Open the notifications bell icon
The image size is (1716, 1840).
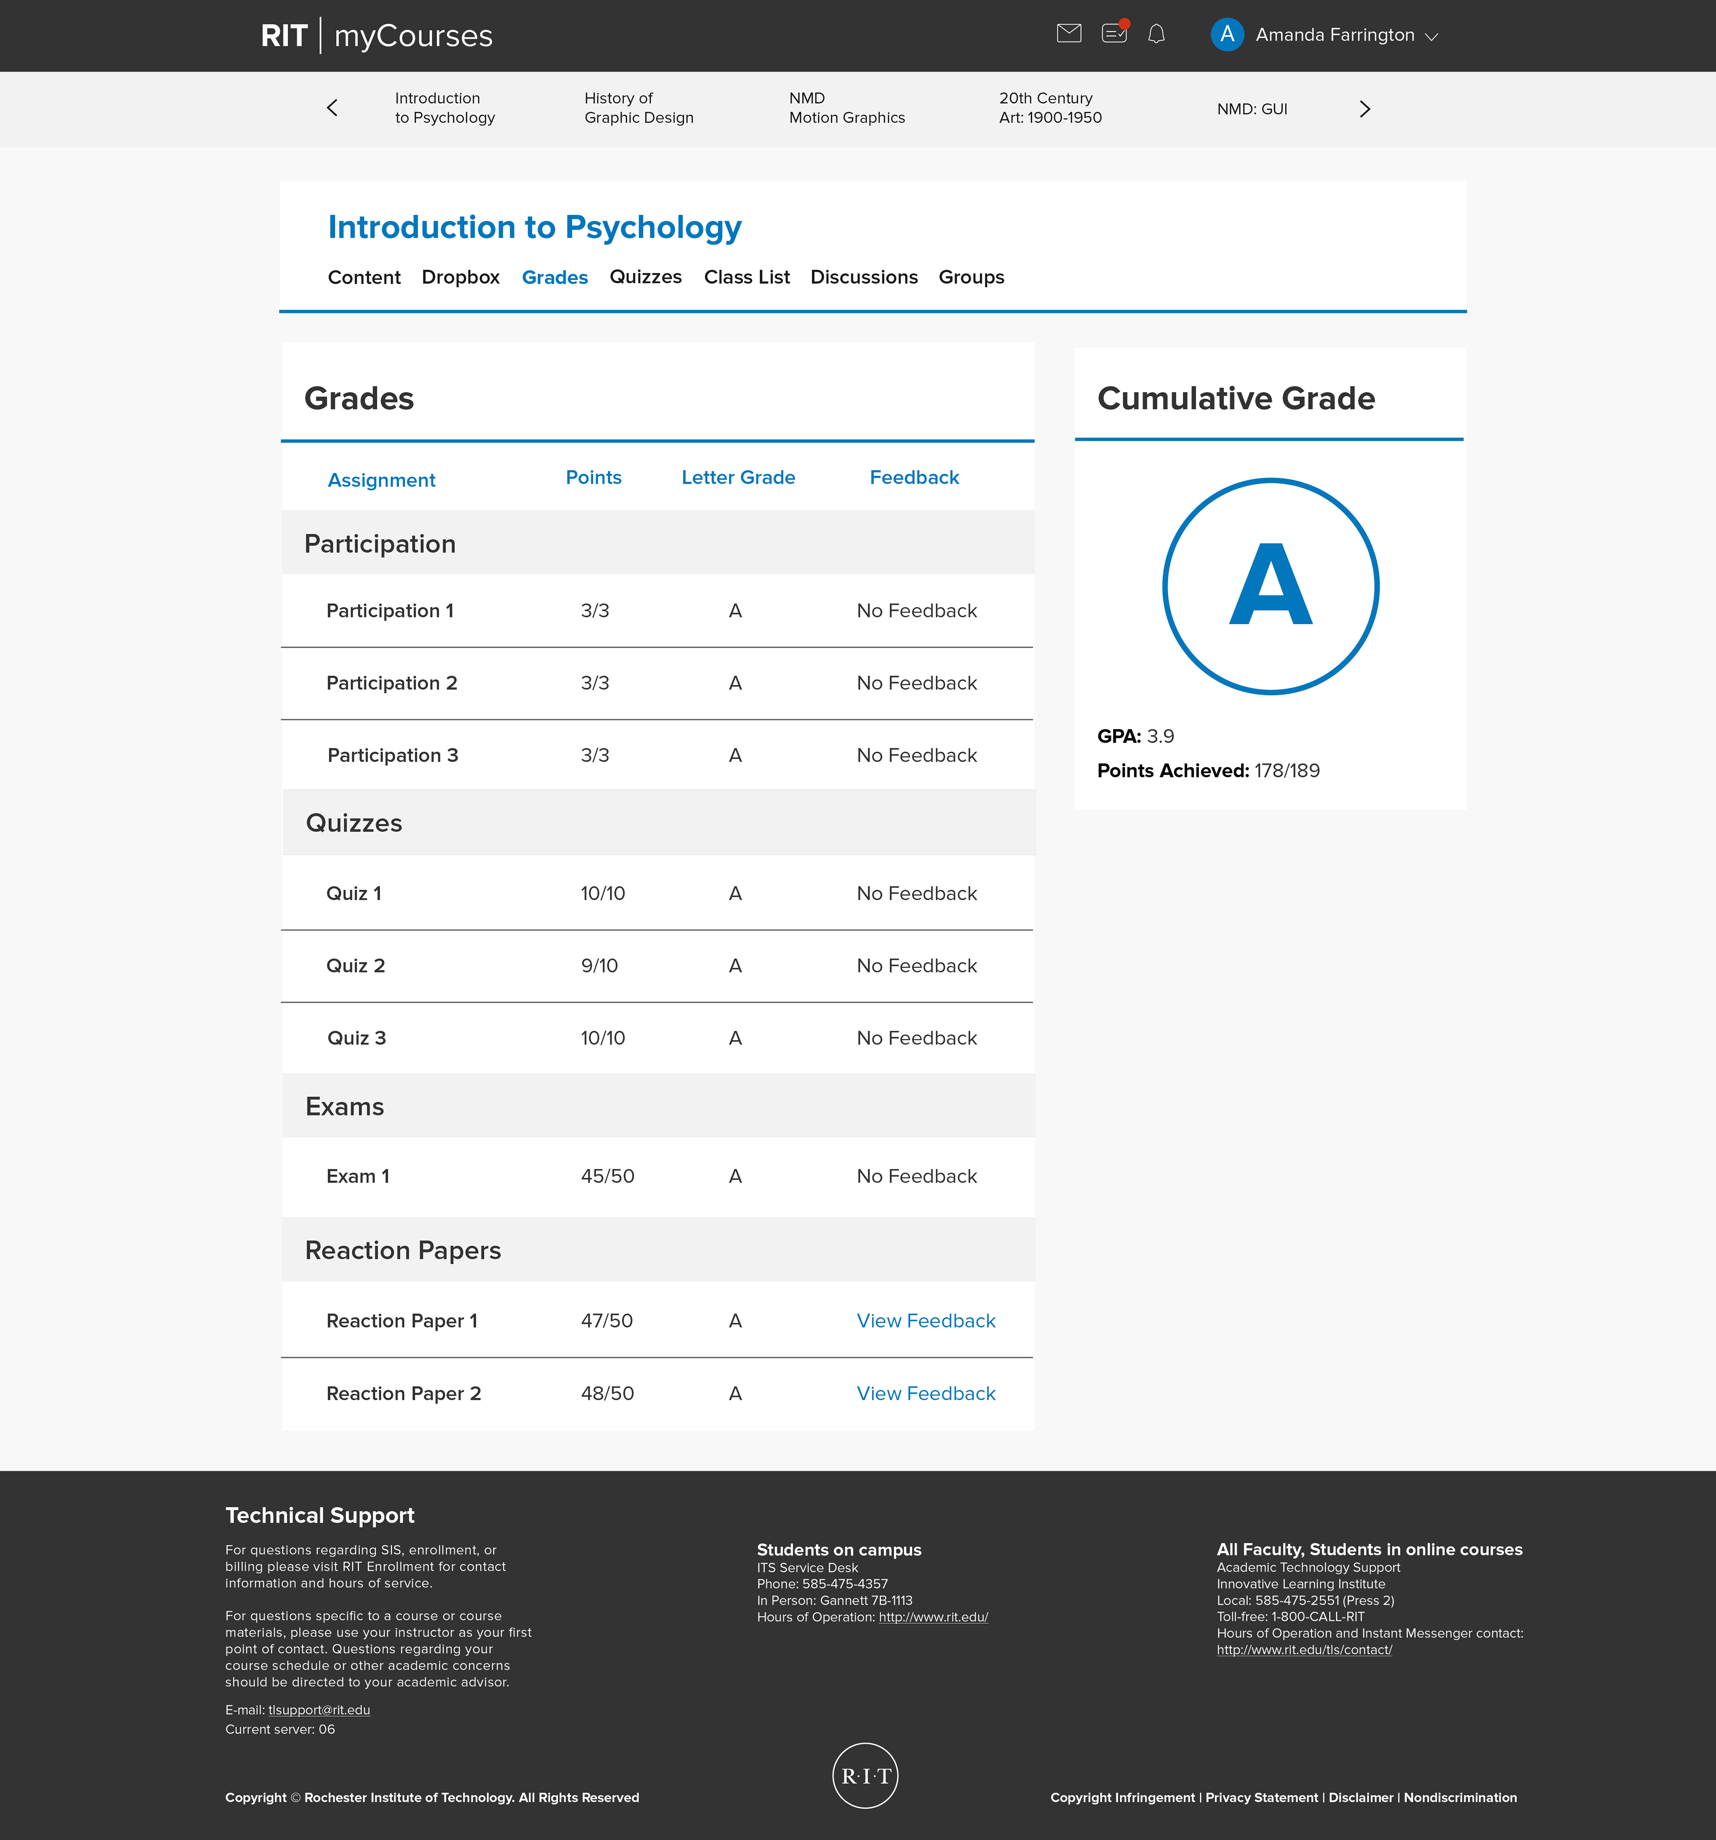pyautogui.click(x=1157, y=34)
